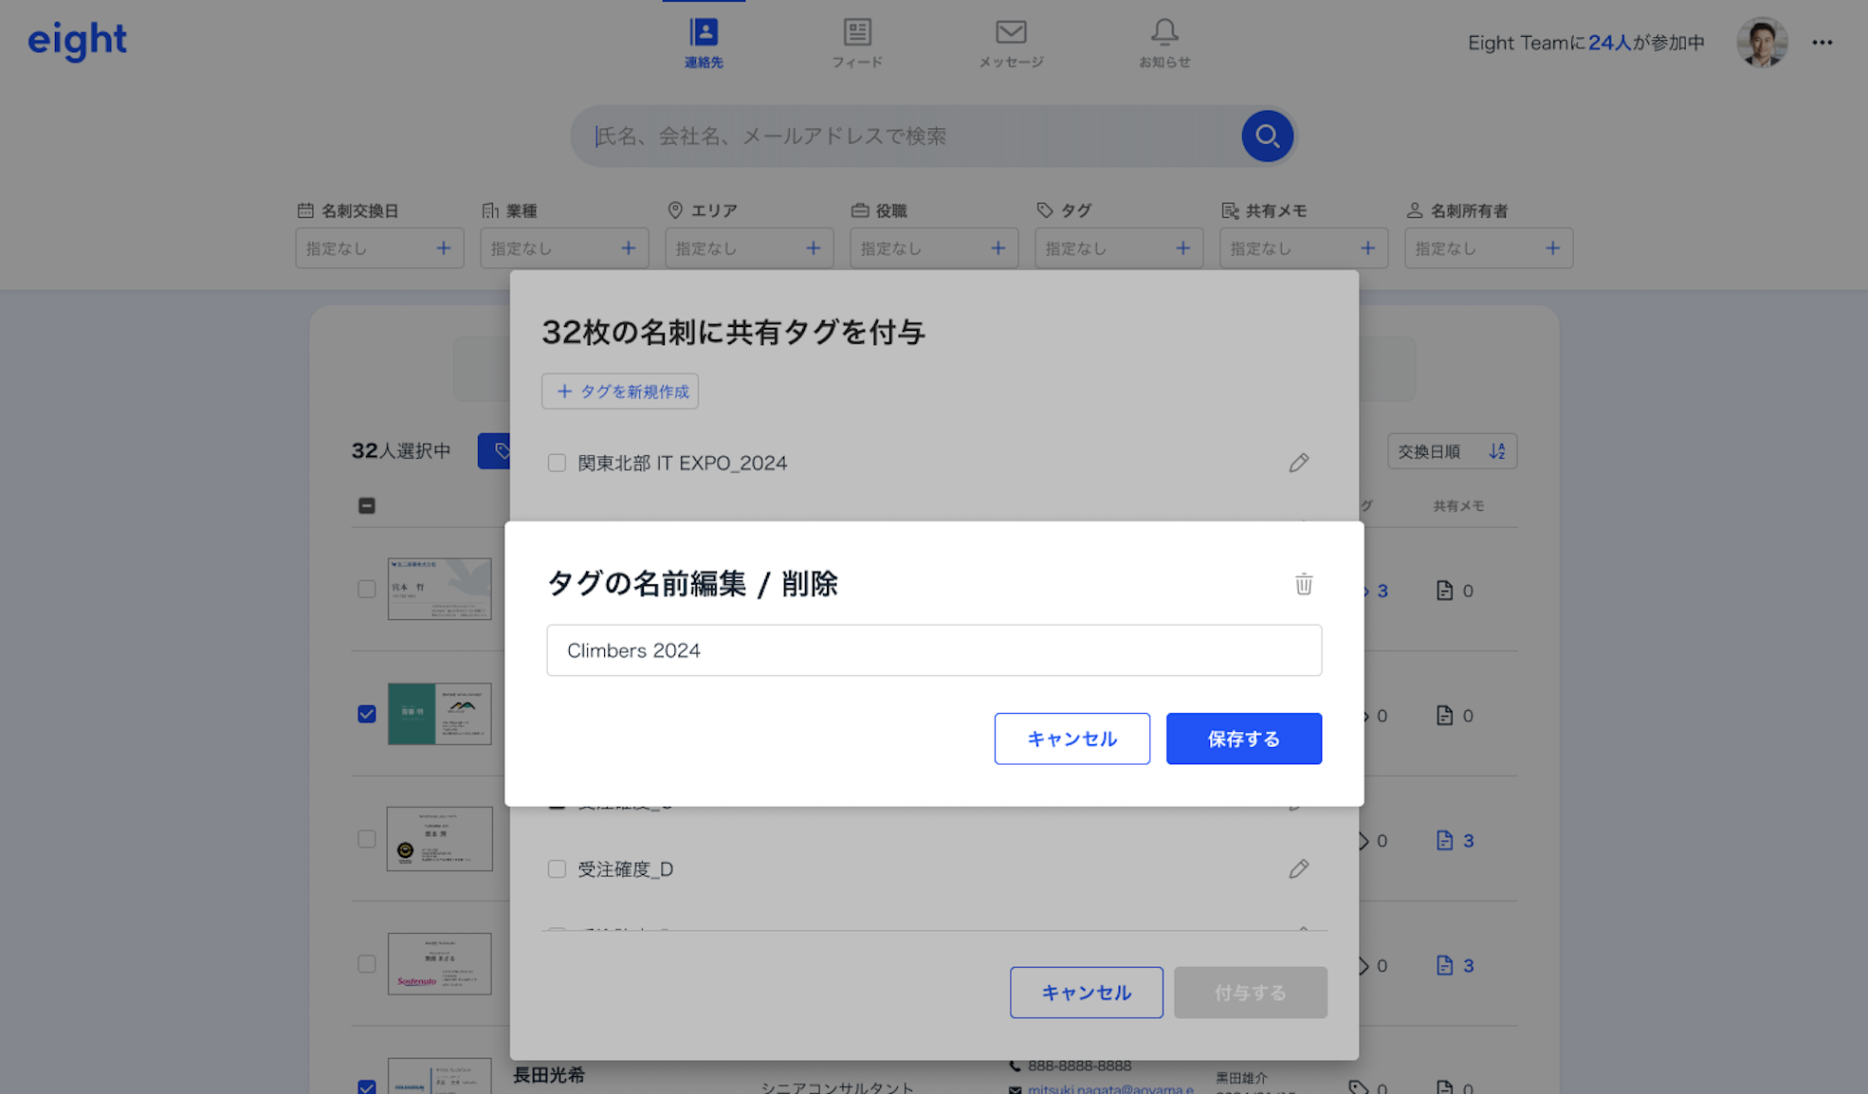Click the three-dot more menu
Screen dimensions: 1868x1094
point(1822,43)
